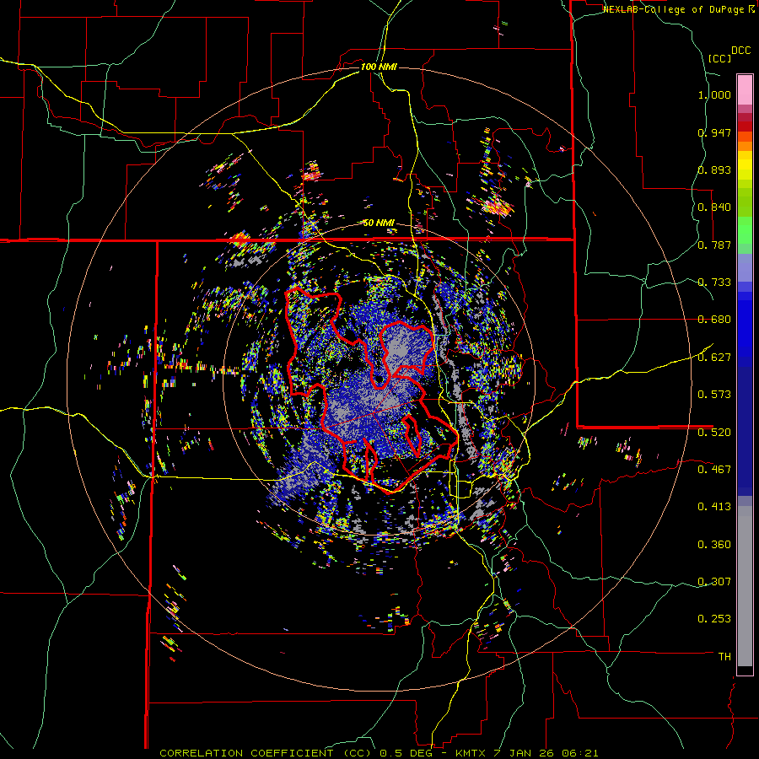This screenshot has height=759, width=759.
Task: Select the 0.467 scale value
Action: coord(714,470)
